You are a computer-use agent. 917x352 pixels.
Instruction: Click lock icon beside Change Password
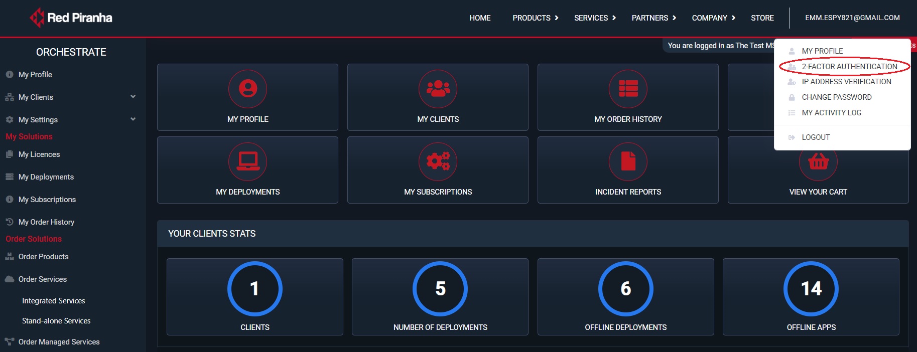pos(792,97)
